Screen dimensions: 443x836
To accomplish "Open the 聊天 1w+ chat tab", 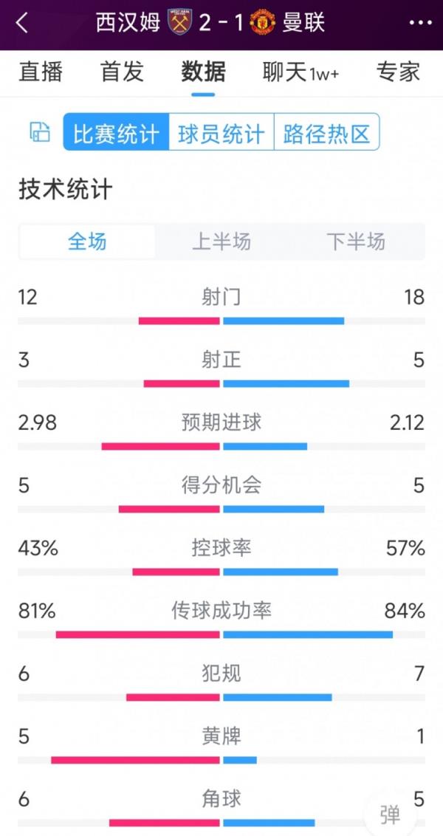I will tap(299, 72).
